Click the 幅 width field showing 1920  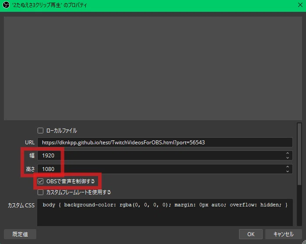165,156
